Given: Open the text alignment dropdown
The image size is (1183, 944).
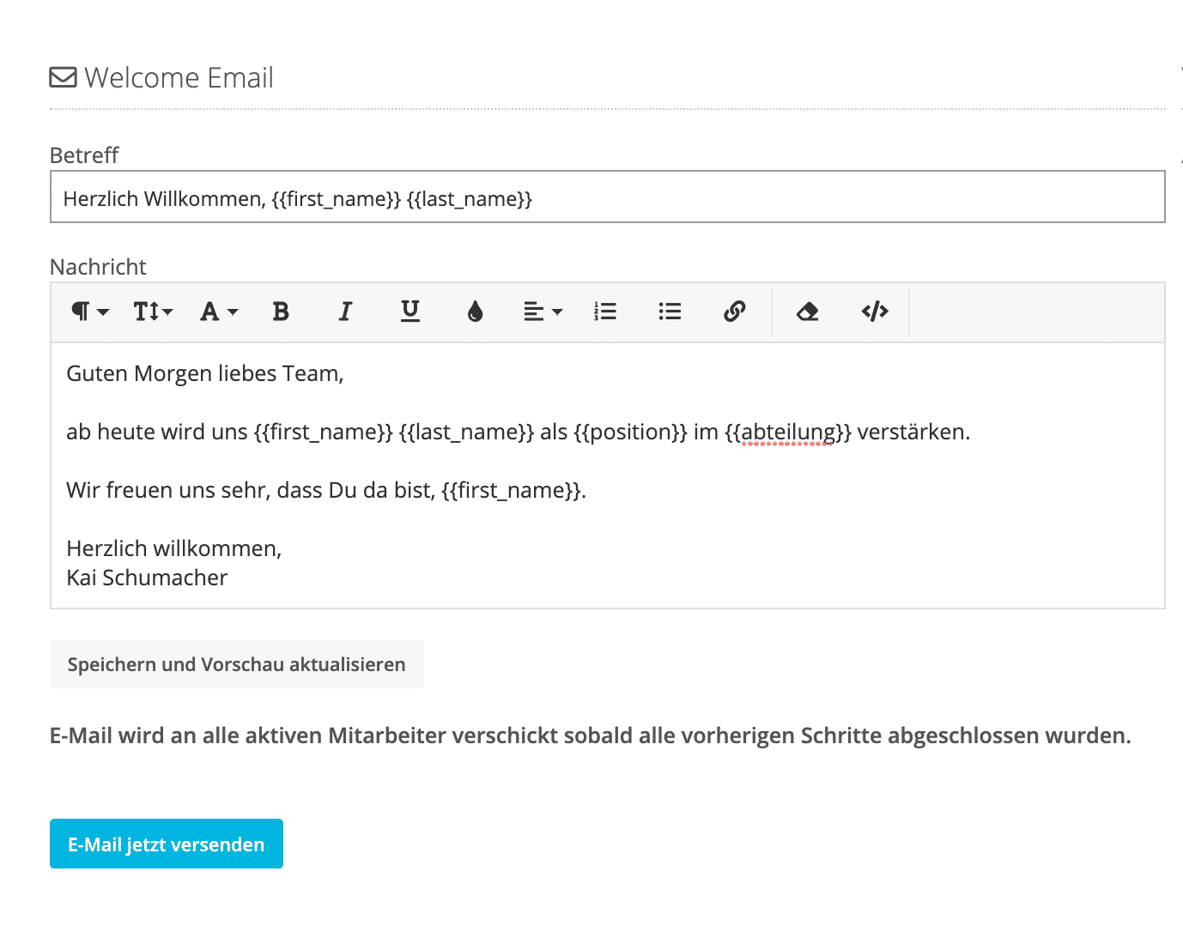Looking at the screenshot, I should pyautogui.click(x=543, y=312).
